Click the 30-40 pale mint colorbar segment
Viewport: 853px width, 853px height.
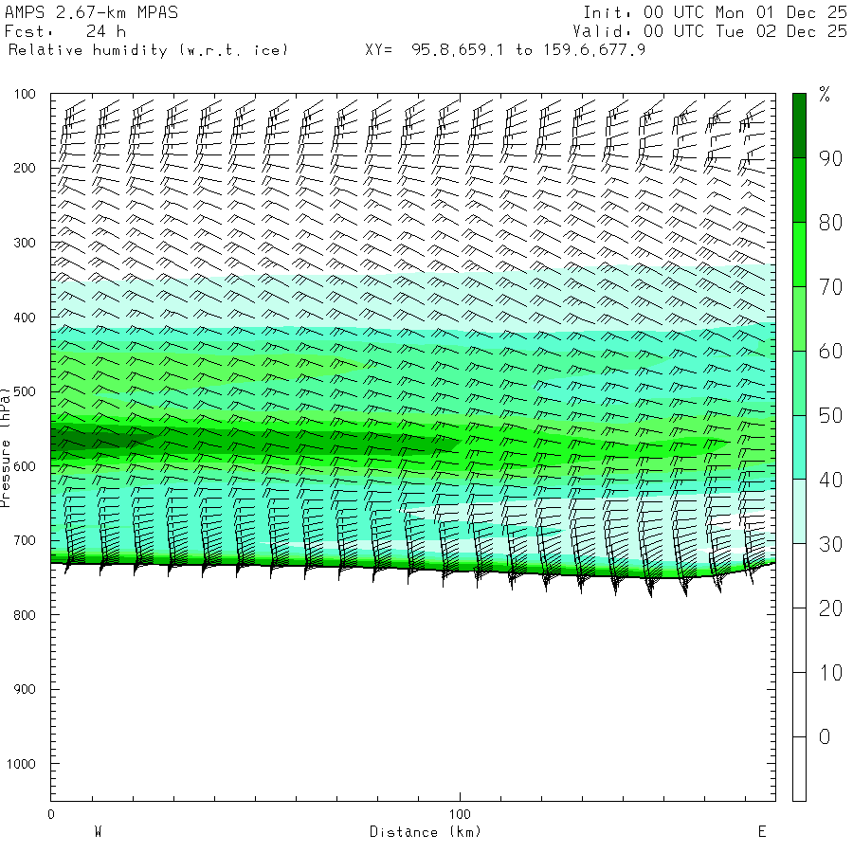pos(799,512)
